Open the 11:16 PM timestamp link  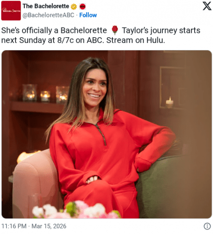(14, 226)
